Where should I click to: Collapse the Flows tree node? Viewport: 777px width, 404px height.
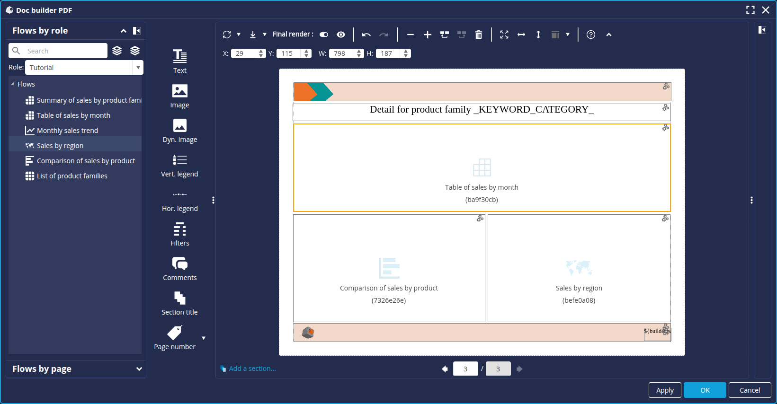tap(13, 84)
